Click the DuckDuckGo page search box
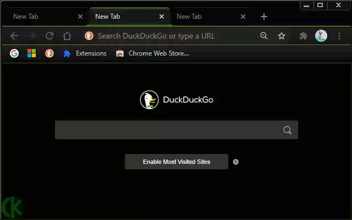 point(177,130)
